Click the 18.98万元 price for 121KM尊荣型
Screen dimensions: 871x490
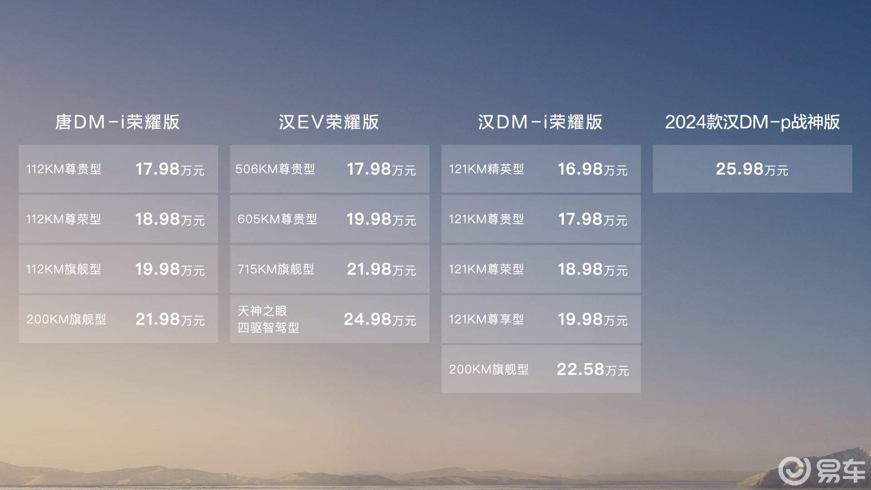pos(593,269)
